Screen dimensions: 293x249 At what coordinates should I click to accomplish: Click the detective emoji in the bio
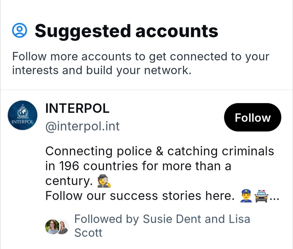click(104, 181)
